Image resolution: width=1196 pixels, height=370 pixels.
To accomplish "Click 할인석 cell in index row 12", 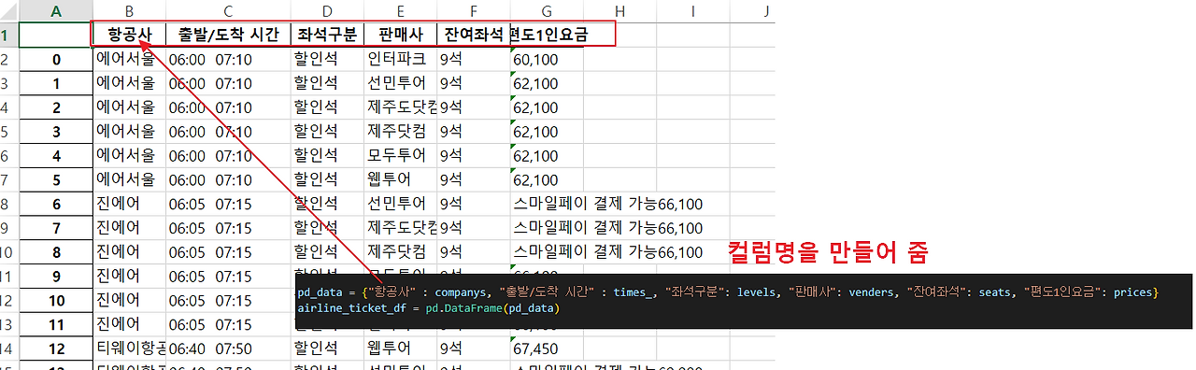I will pyautogui.click(x=327, y=349).
